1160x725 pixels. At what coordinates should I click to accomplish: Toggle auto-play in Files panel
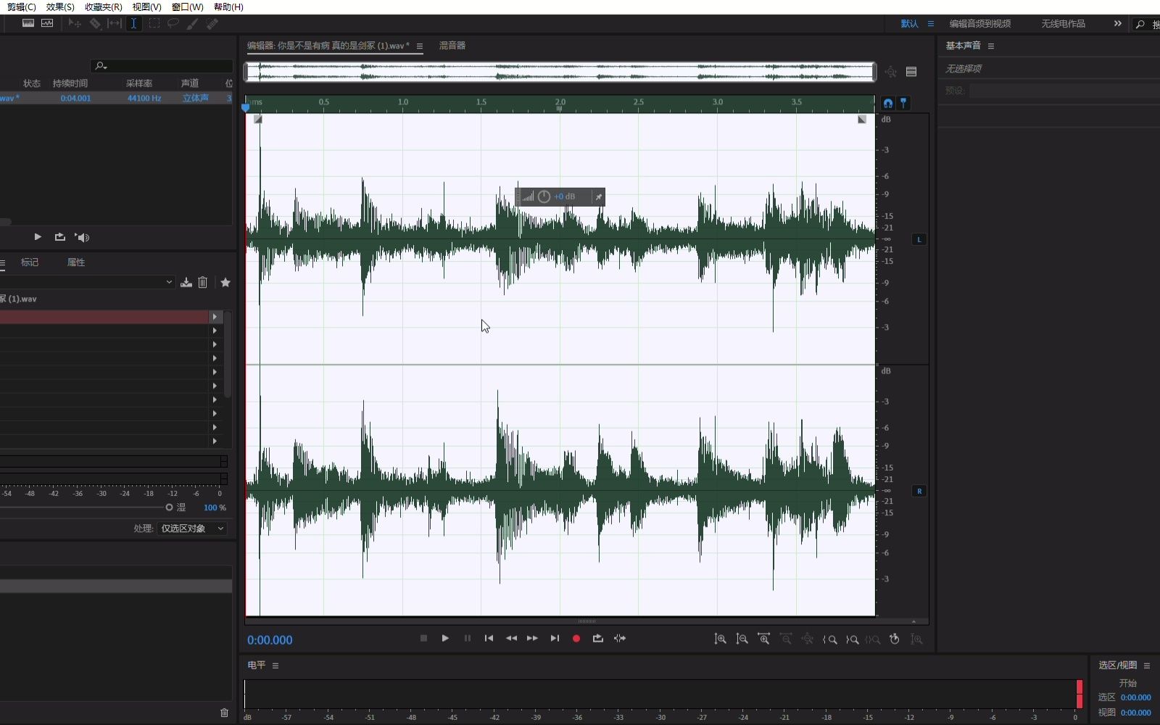82,237
